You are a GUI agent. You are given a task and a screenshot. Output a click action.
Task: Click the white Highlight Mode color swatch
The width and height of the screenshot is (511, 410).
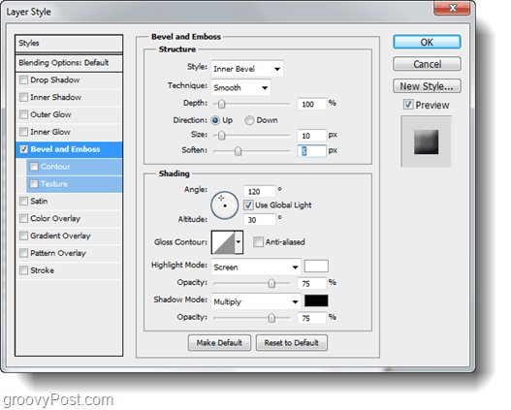[316, 266]
